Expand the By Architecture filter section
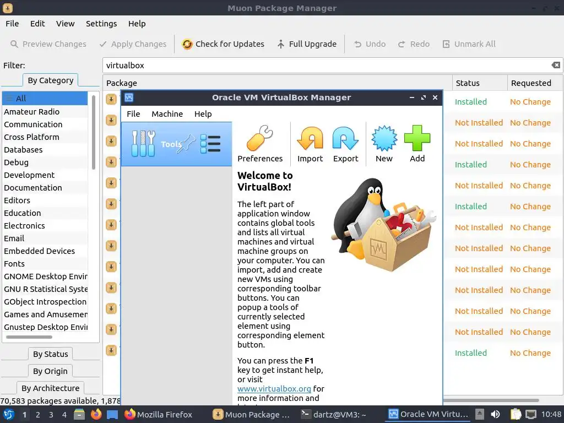 tap(50, 388)
